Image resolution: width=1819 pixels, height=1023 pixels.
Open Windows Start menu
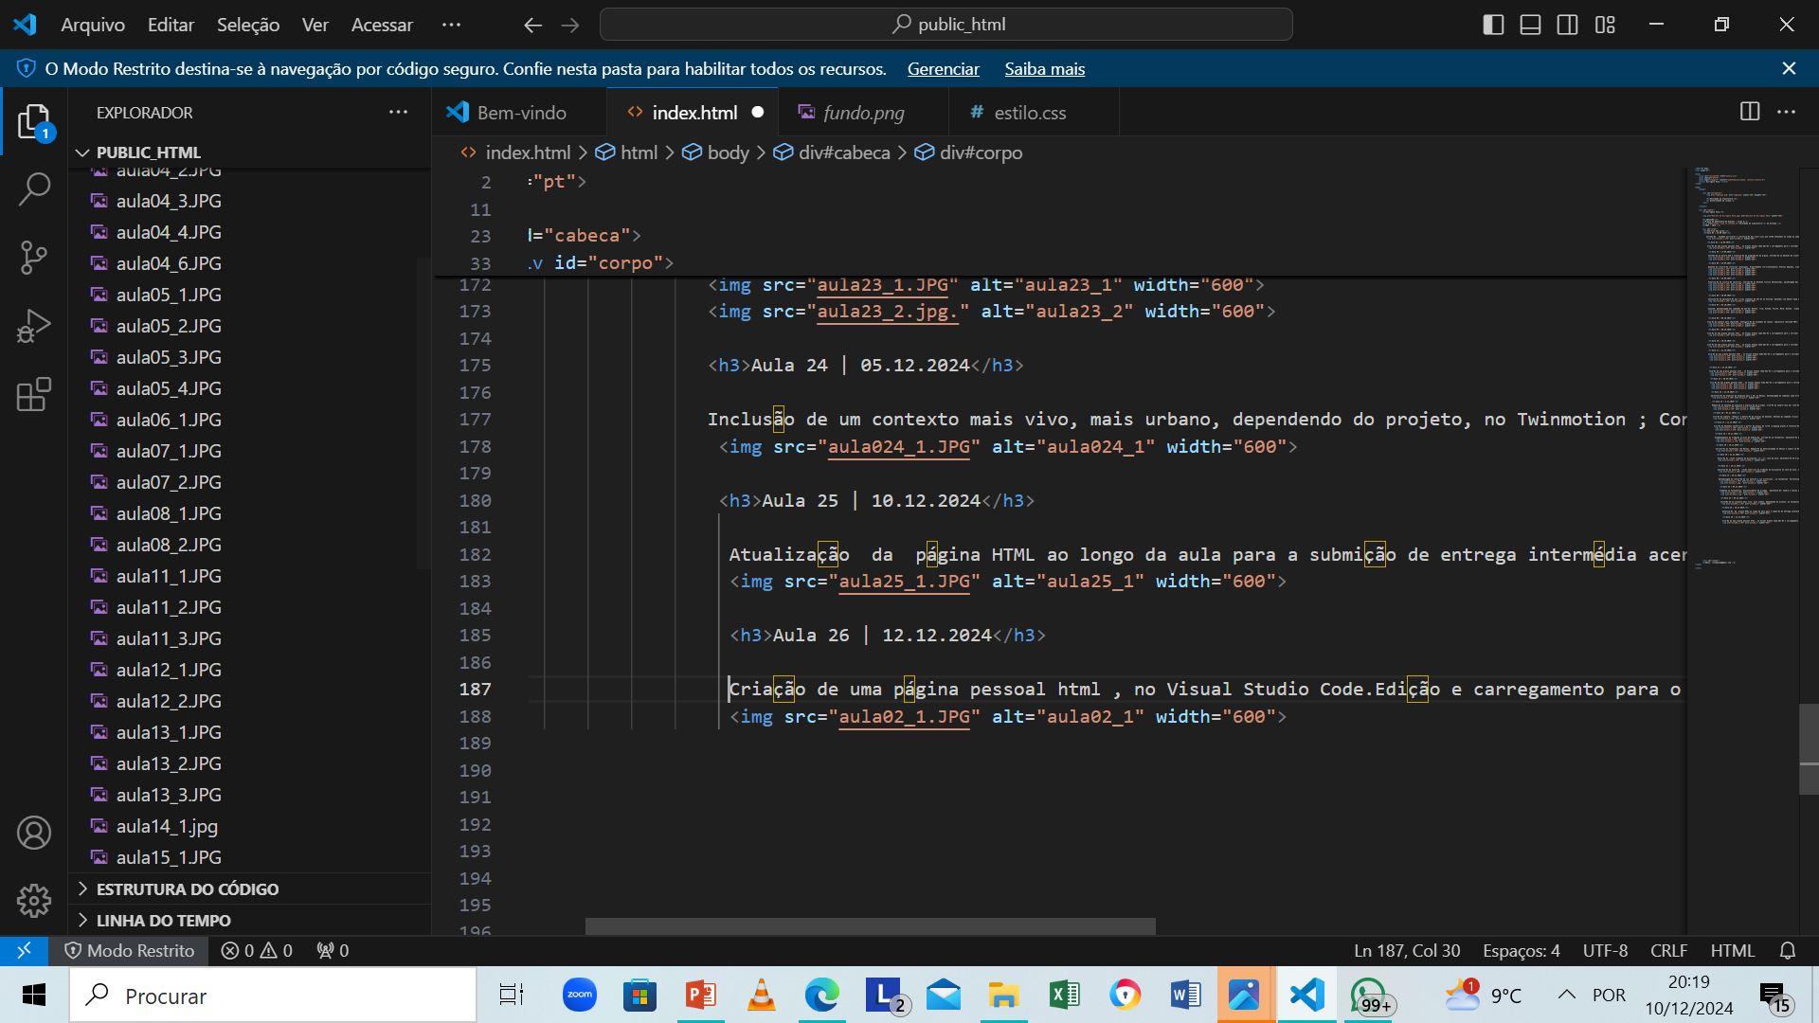coord(34,996)
